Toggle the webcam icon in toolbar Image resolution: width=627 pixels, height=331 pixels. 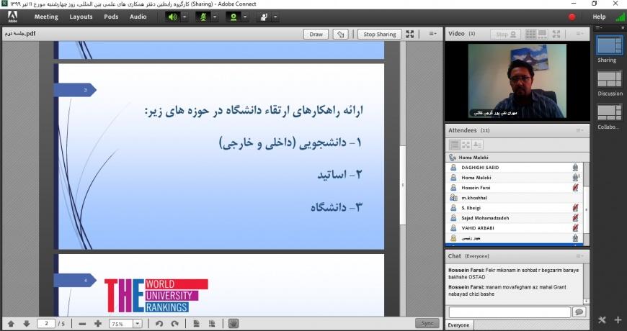click(x=234, y=17)
